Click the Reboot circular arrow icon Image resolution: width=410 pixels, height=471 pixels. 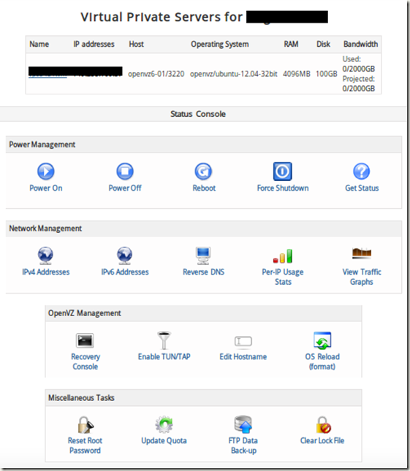(x=203, y=171)
